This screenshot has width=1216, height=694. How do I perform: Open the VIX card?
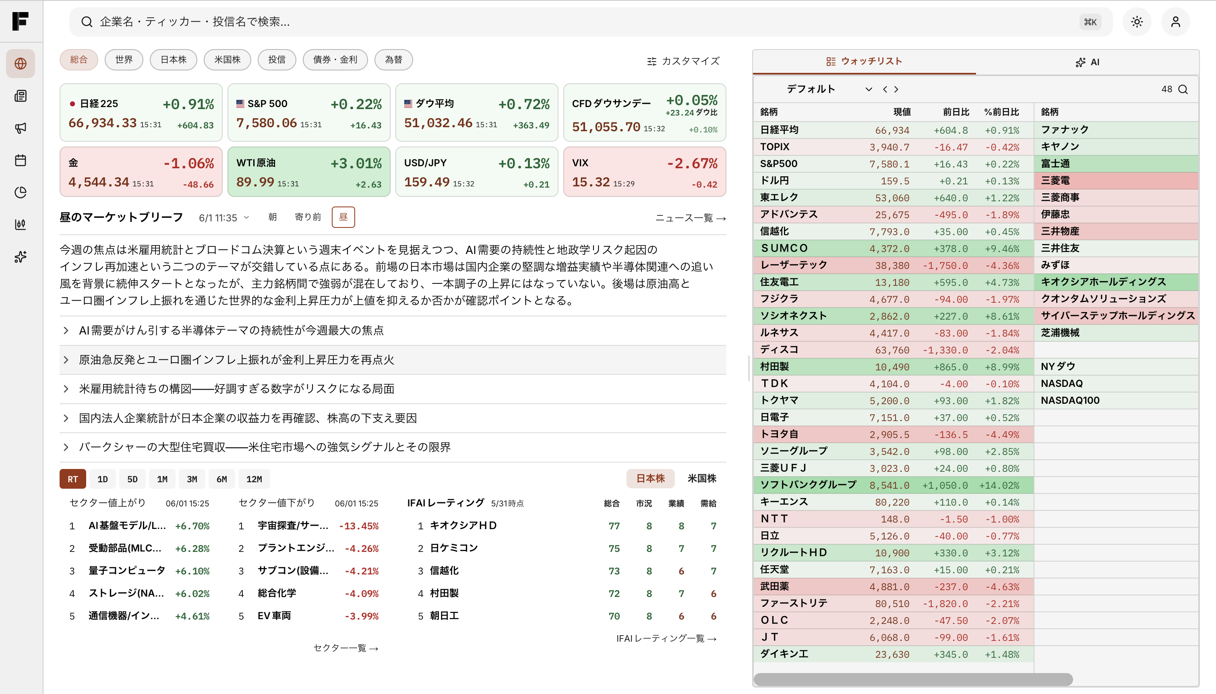tap(645, 171)
